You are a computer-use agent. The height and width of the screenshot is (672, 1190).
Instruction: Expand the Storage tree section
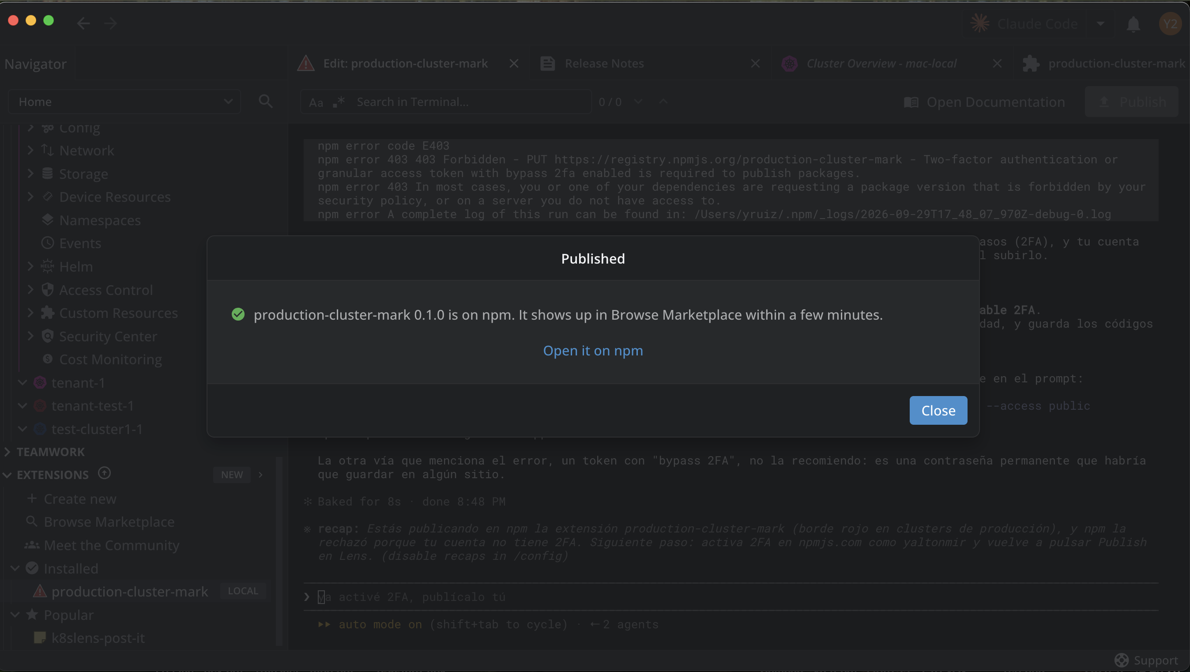pyautogui.click(x=30, y=174)
